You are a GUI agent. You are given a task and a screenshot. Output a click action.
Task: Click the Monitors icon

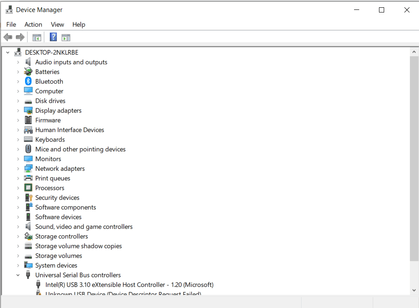(x=28, y=159)
